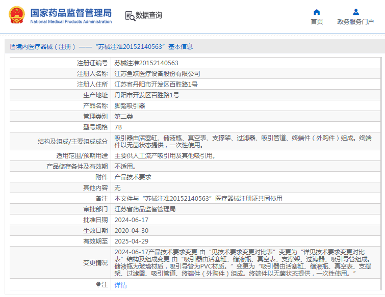
Task: Click 产品储存条件及有效期 label
Action: (x=77, y=167)
